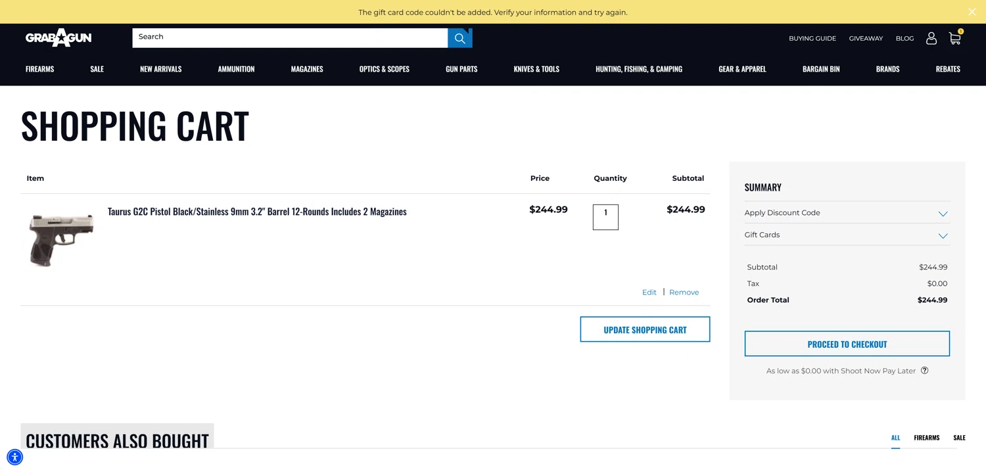Open the Optics & Scopes menu
This screenshot has width=986, height=472.
[384, 68]
